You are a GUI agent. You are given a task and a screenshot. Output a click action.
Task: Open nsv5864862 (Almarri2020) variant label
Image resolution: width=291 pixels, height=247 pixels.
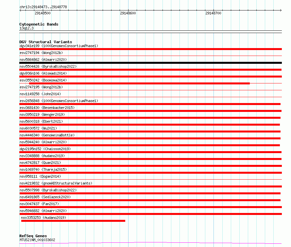(43, 60)
